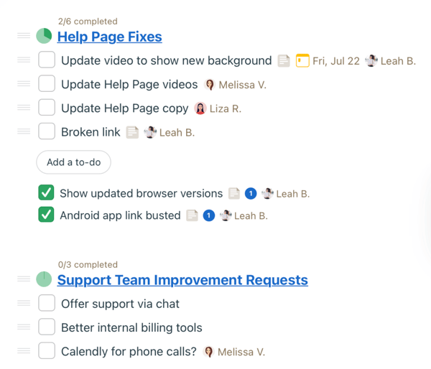Screen dimensions: 431x369
Task: Open notes icon on Android app link busted
Action: 192,215
